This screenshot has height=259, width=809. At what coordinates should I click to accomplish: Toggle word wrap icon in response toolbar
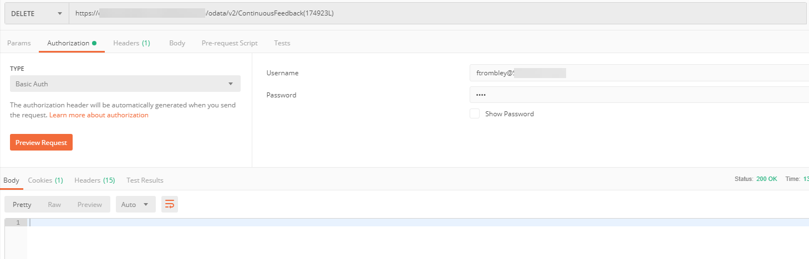point(170,204)
